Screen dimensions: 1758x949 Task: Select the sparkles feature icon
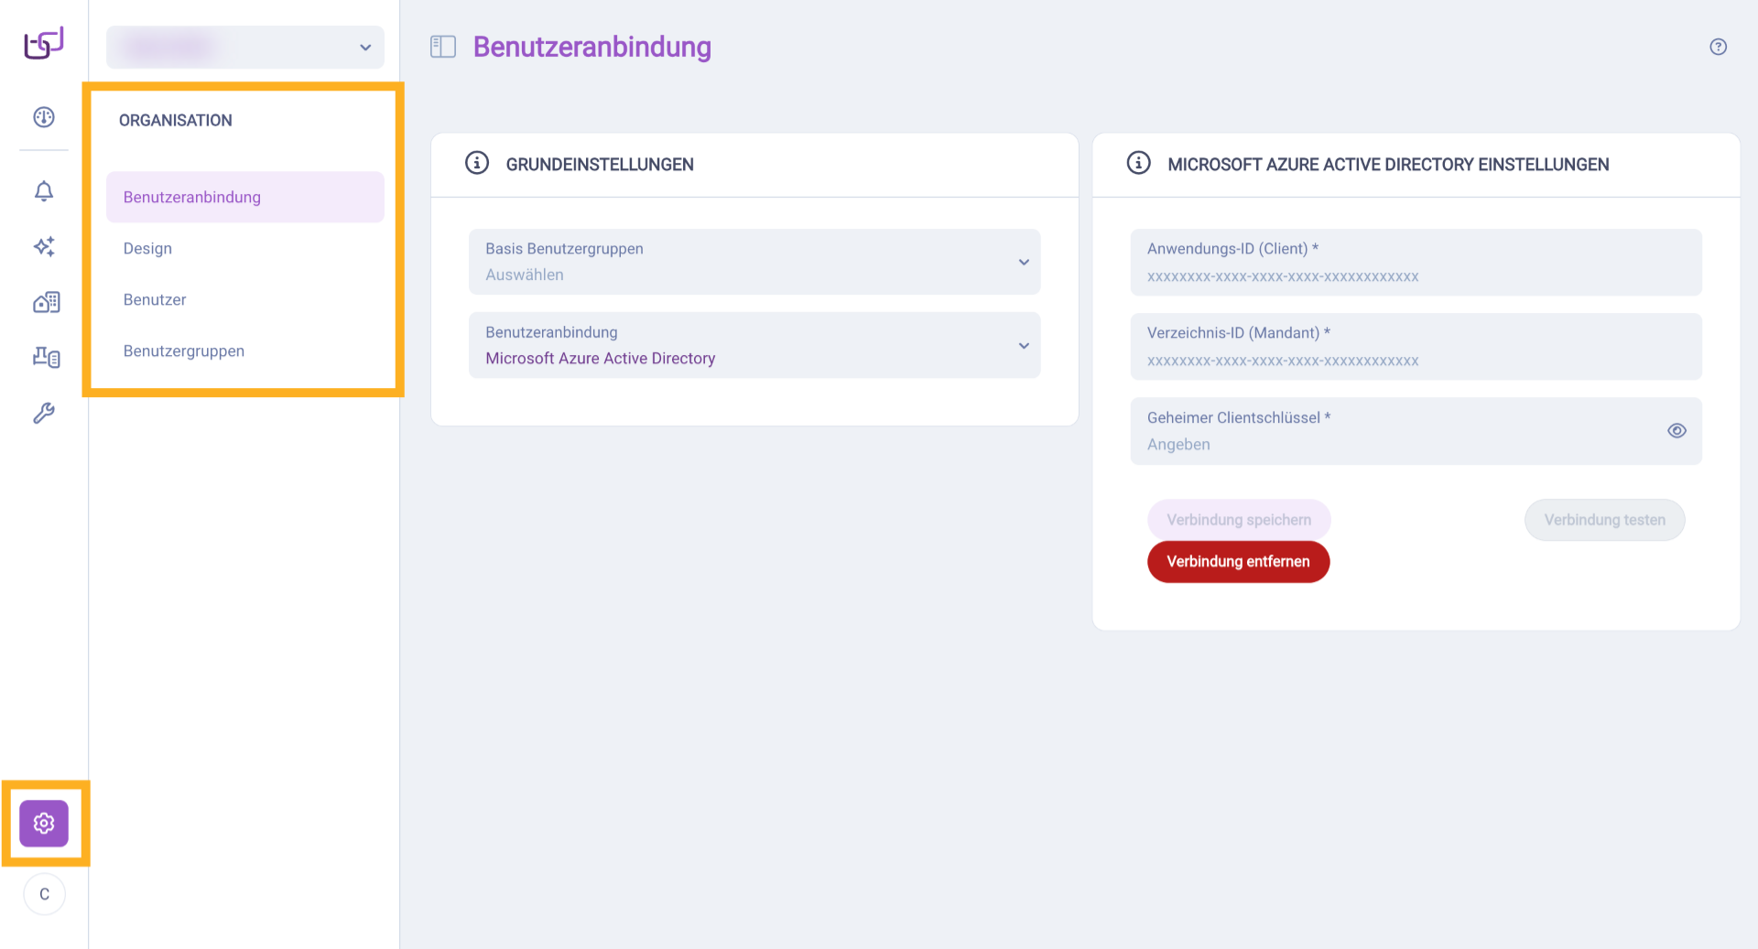[x=43, y=247]
